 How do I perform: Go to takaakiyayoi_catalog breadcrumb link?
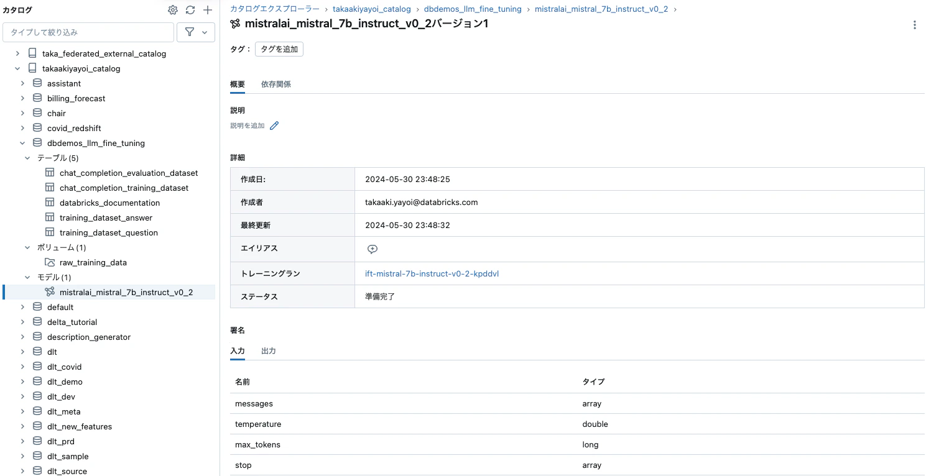click(372, 9)
